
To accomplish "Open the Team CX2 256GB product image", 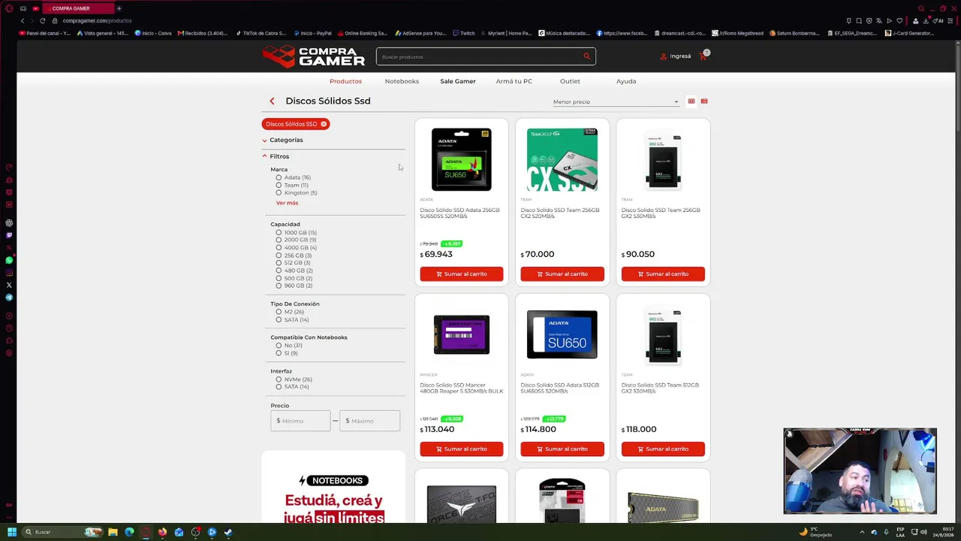I will 562,159.
